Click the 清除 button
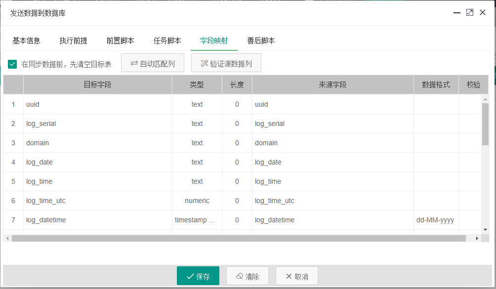The height and width of the screenshot is (289, 496). 248,276
